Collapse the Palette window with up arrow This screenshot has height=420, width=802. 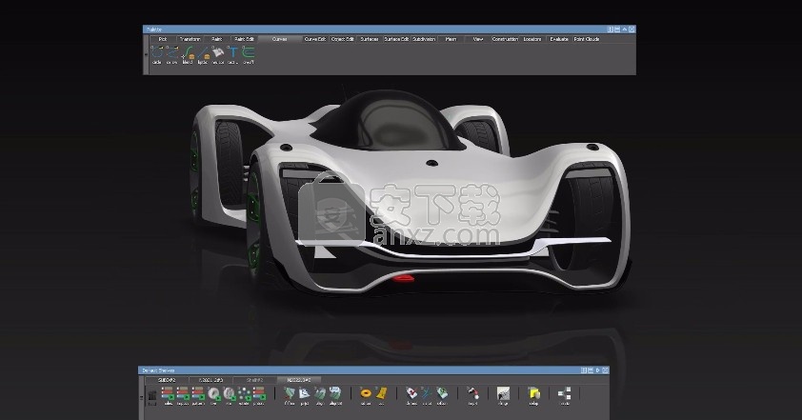tap(625, 30)
